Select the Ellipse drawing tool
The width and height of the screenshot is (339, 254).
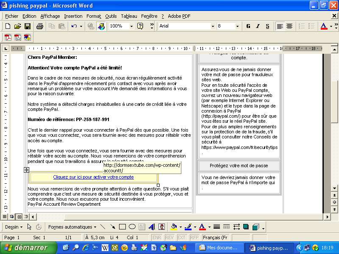point(132,227)
